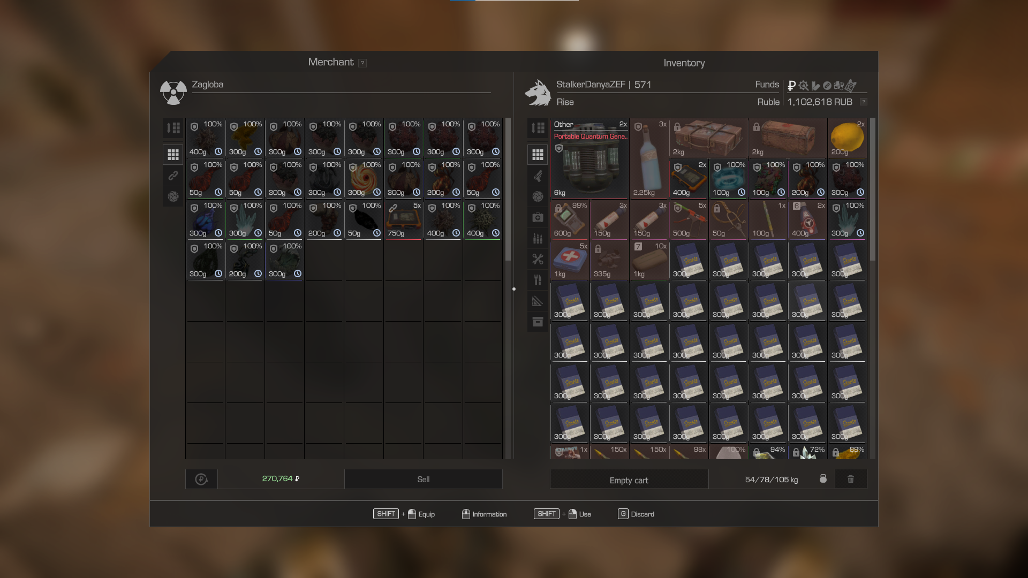Open help icon beside the RUB balance
Viewport: 1028px width, 578px height.
click(863, 102)
